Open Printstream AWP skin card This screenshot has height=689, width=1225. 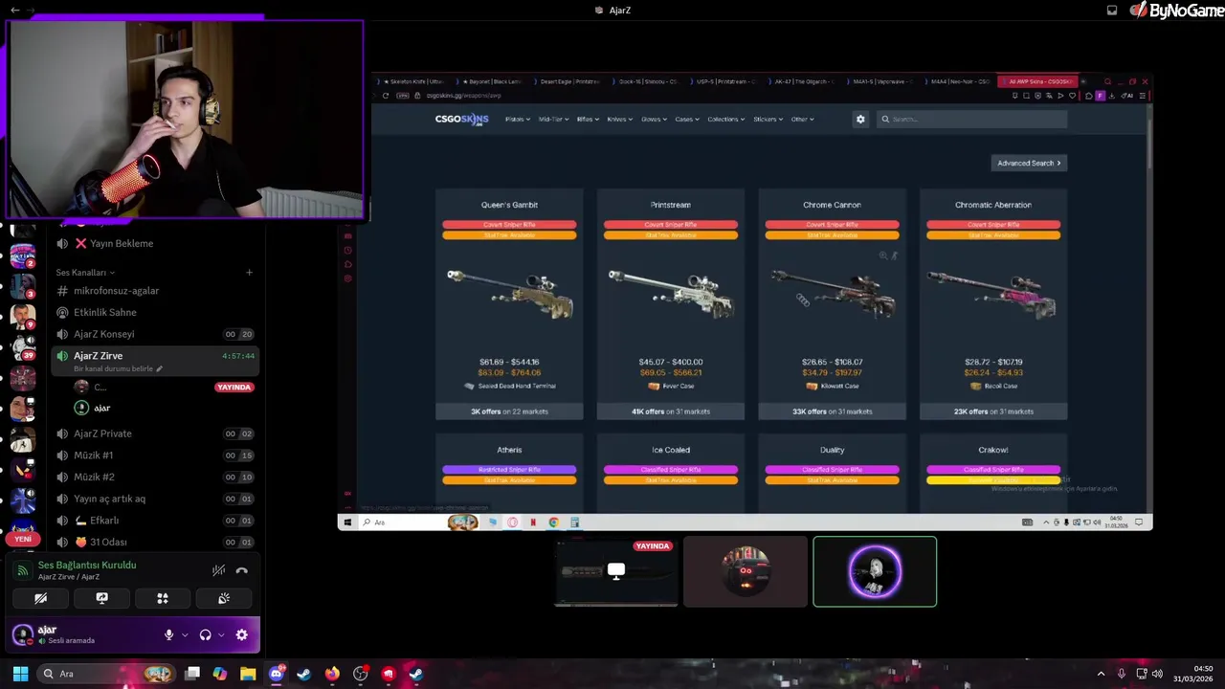click(x=671, y=304)
